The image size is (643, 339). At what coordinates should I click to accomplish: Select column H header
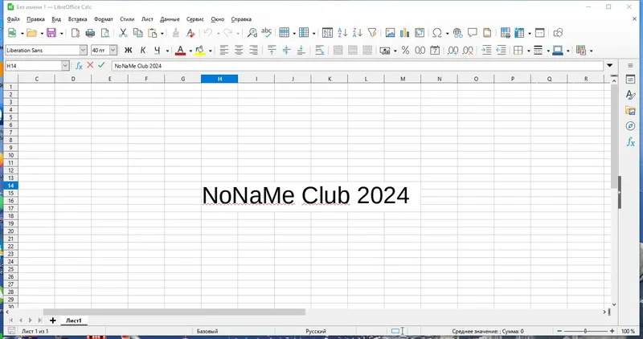point(219,79)
